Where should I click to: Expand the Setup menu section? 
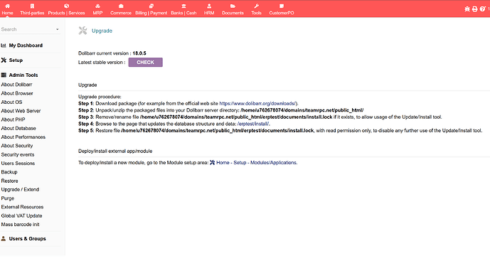point(16,60)
